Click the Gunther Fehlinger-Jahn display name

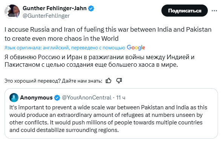pyautogui.click(x=55, y=8)
